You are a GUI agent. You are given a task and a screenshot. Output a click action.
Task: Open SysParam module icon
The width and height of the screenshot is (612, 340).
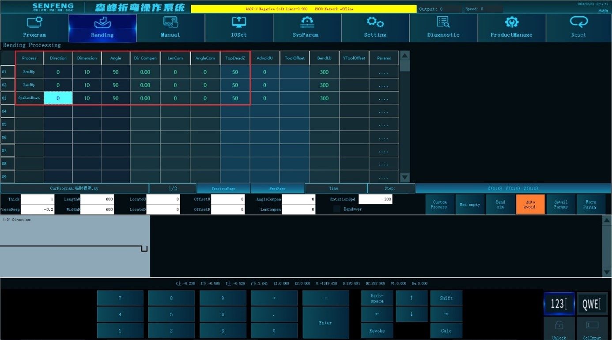tap(307, 22)
